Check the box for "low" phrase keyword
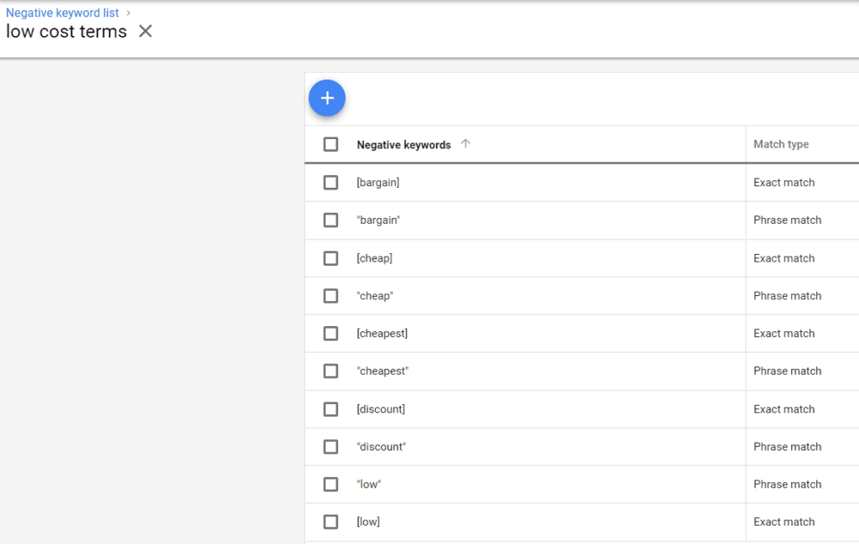 331,484
